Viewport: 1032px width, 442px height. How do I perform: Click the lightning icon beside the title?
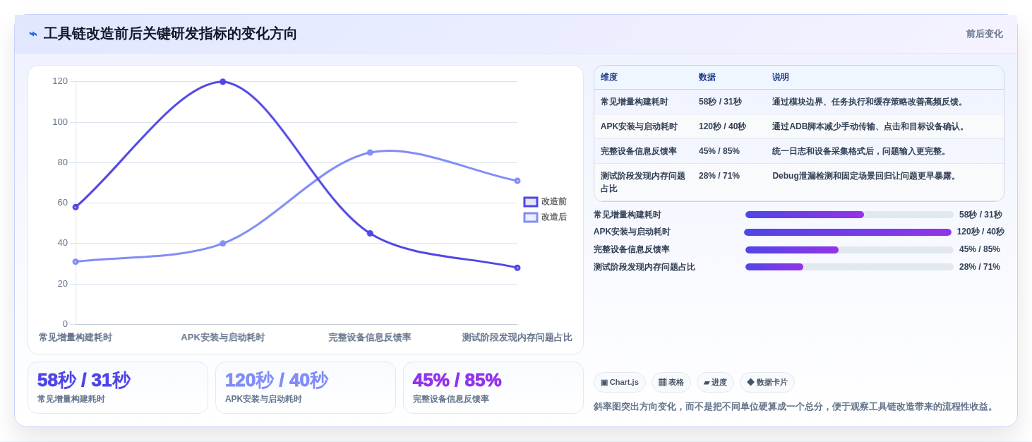(x=33, y=34)
